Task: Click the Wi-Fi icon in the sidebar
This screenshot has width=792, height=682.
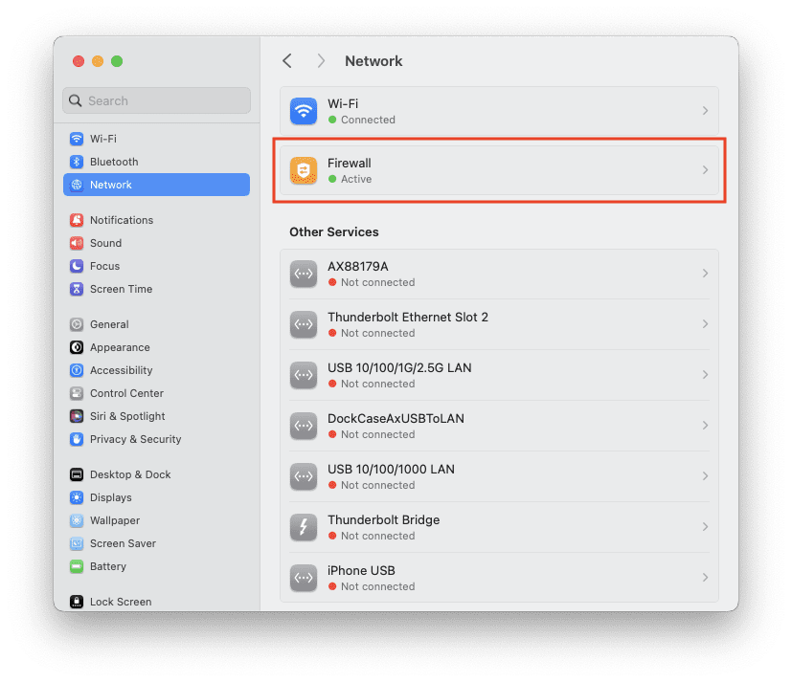Action: click(77, 139)
